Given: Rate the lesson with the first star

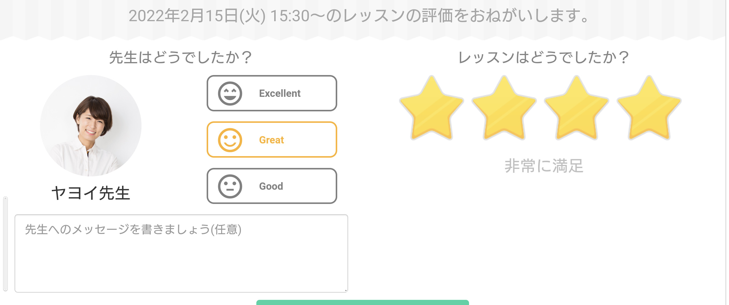Looking at the screenshot, I should pyautogui.click(x=431, y=110).
